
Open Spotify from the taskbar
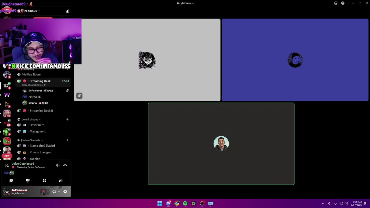[185, 203]
